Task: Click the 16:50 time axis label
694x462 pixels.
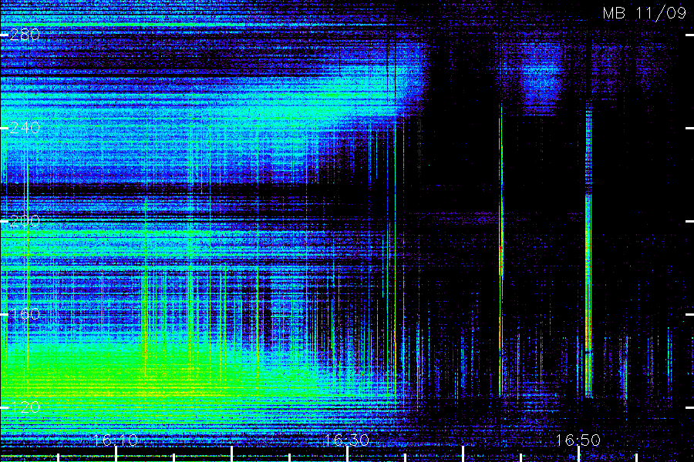Action: pos(578,440)
